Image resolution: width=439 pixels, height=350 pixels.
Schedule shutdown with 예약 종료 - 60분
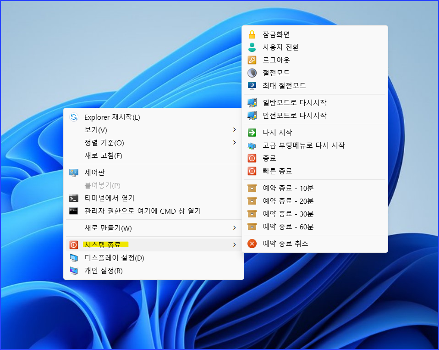coord(315,227)
